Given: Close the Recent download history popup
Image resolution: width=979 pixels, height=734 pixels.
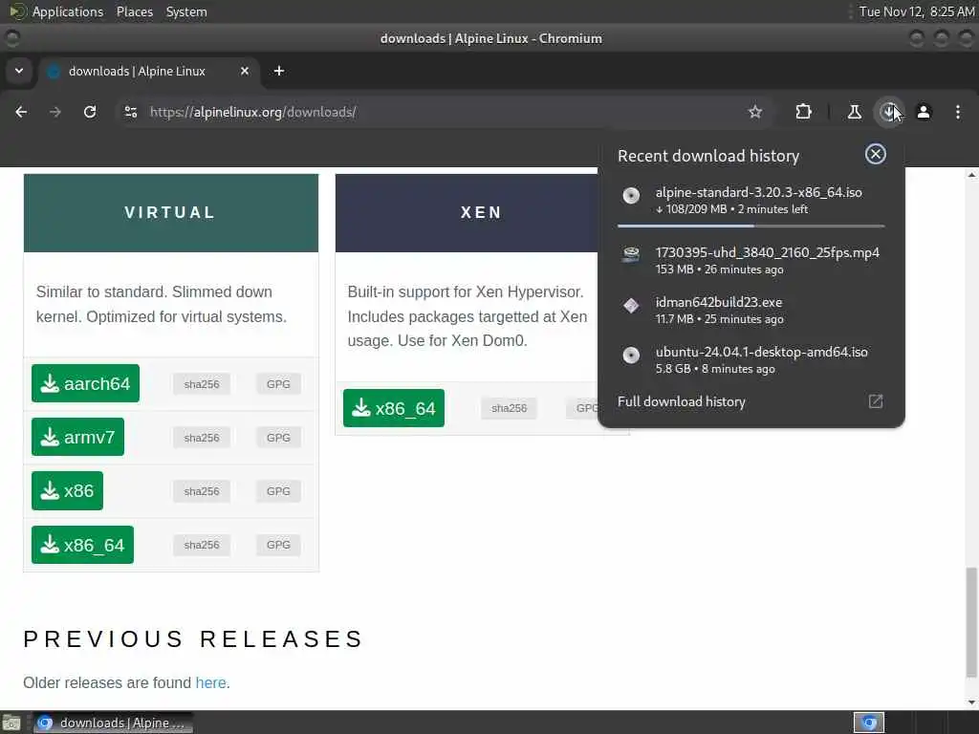Looking at the screenshot, I should pyautogui.click(x=876, y=154).
